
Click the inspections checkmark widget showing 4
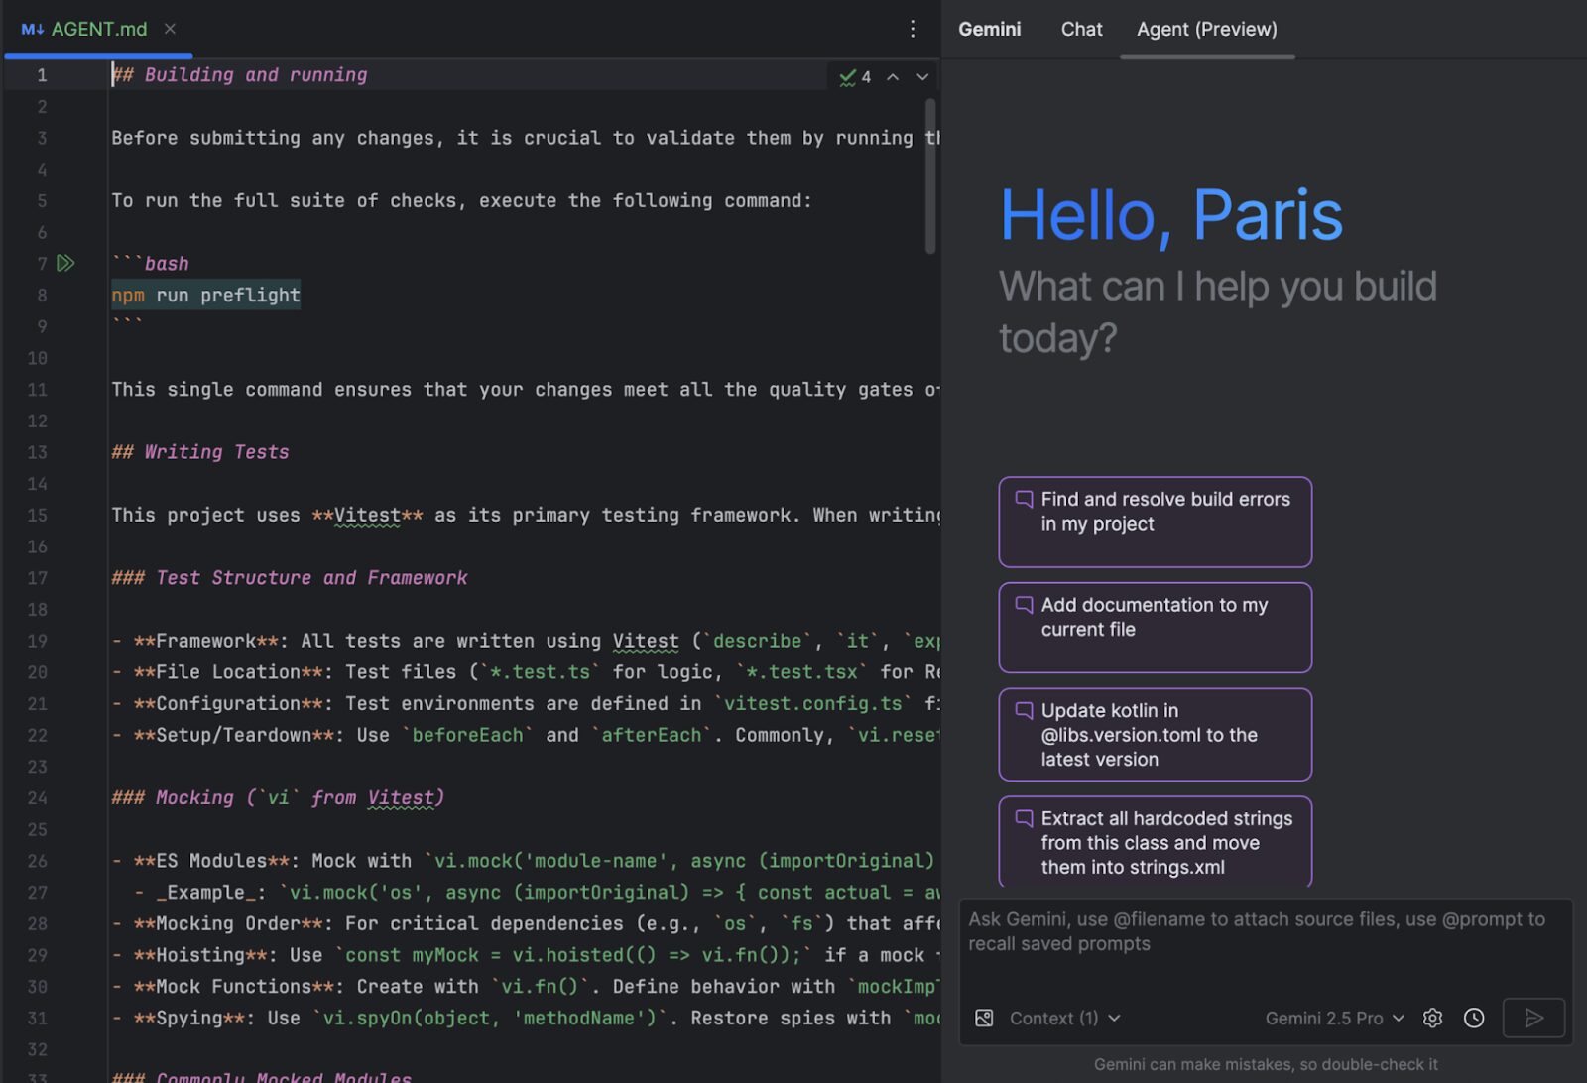pyautogui.click(x=855, y=76)
